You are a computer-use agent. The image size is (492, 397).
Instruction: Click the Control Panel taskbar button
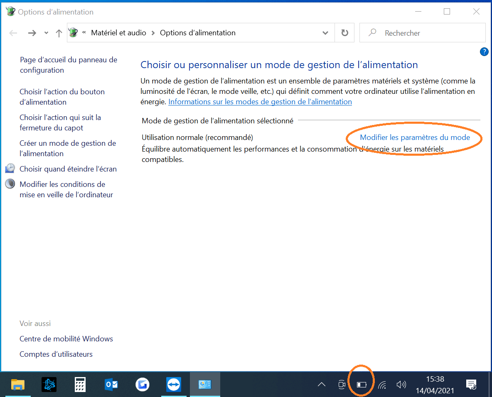(205, 385)
